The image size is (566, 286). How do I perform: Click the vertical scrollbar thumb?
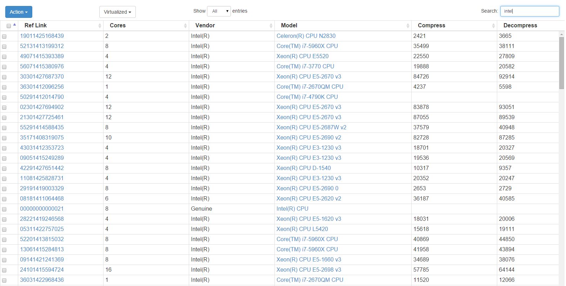561,62
